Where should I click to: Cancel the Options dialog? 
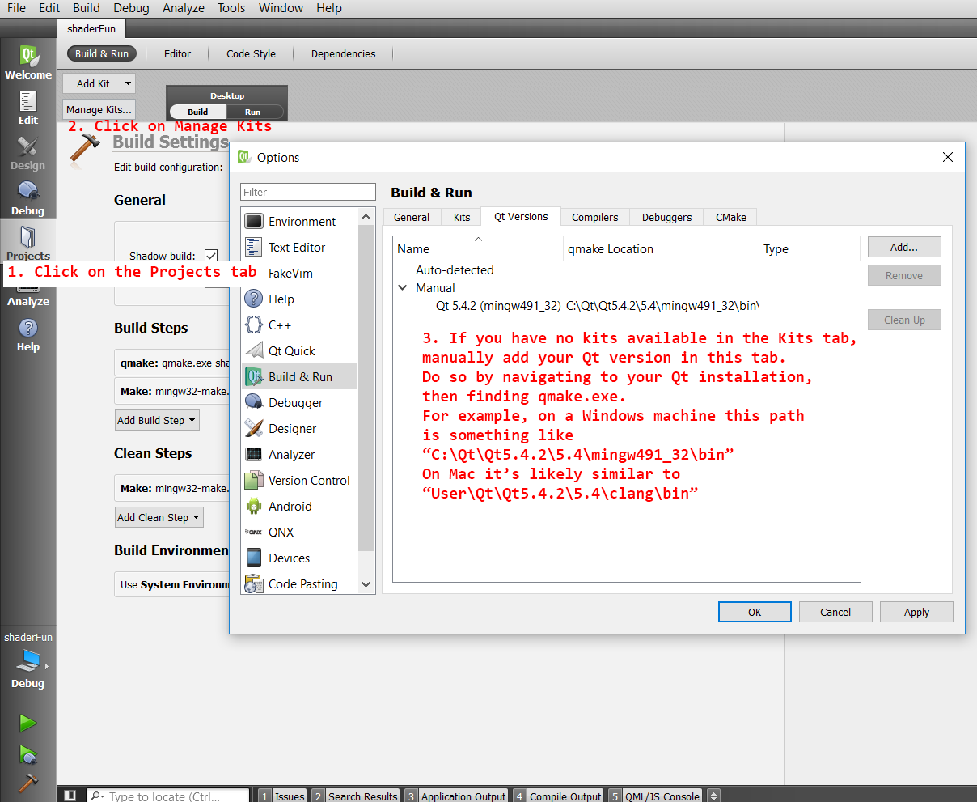(835, 612)
